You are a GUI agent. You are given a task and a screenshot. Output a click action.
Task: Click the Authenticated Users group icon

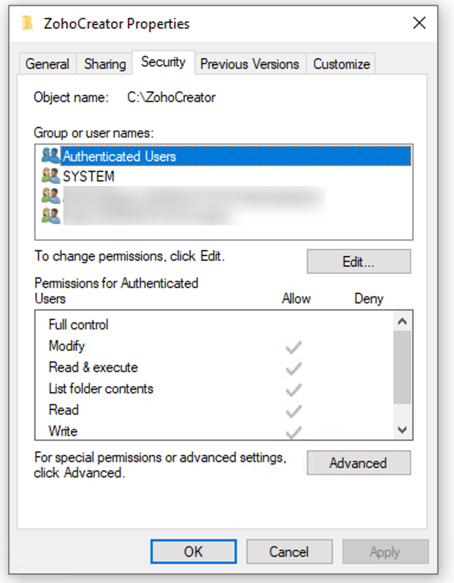51,156
